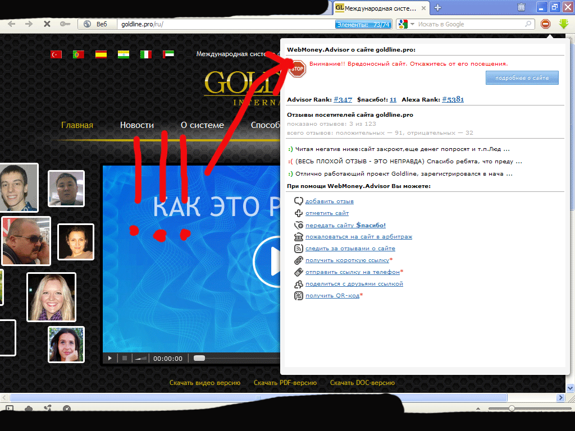Click добавить отзыв link

click(329, 201)
